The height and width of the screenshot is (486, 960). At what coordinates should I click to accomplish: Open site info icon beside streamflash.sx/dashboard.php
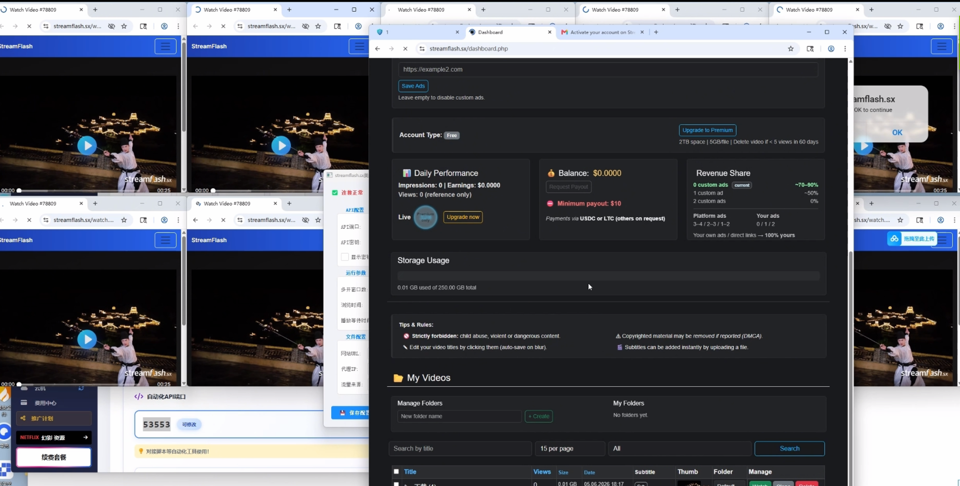[422, 48]
